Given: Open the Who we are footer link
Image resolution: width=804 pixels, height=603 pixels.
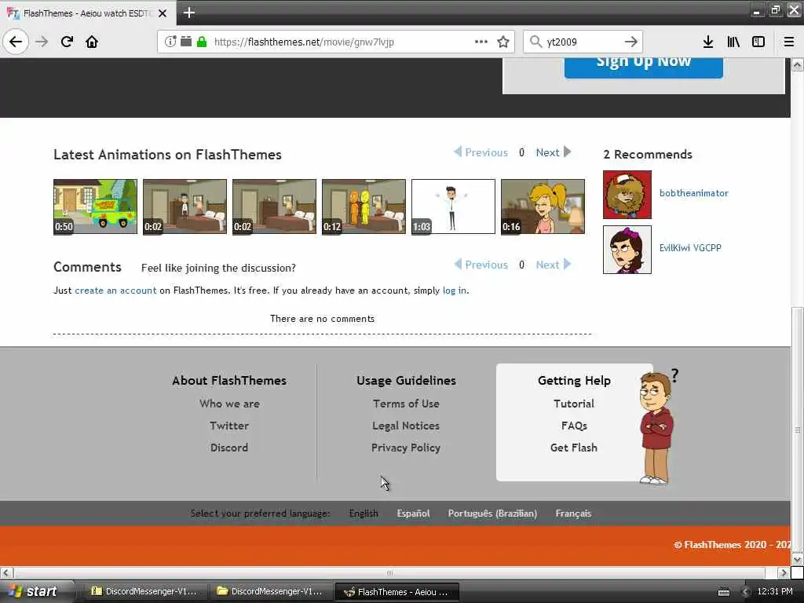Looking at the screenshot, I should pyautogui.click(x=229, y=404).
